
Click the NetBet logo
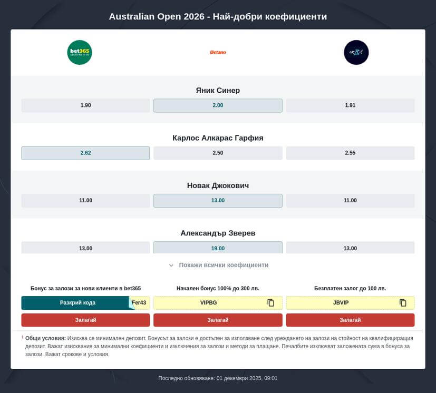point(356,52)
